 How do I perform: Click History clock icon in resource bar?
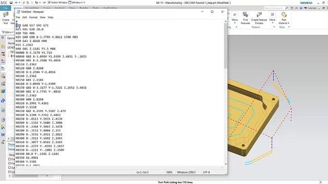(x=3, y=120)
